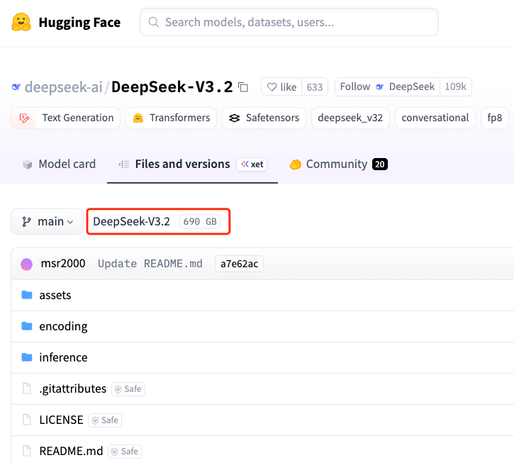Open the 633 likes count
Image resolution: width=514 pixels, height=465 pixels.
(x=314, y=87)
